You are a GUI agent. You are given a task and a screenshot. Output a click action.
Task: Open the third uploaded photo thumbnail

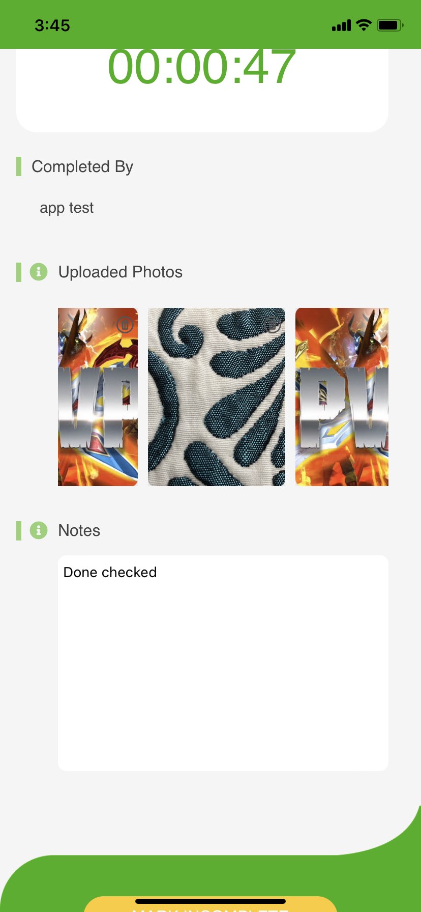click(342, 397)
